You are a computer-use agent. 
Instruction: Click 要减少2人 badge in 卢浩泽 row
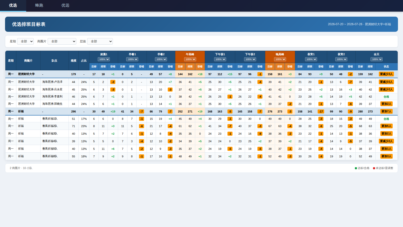386,82
